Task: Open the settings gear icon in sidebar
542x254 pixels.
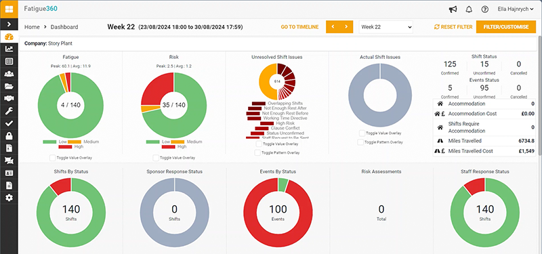Action: (x=9, y=198)
